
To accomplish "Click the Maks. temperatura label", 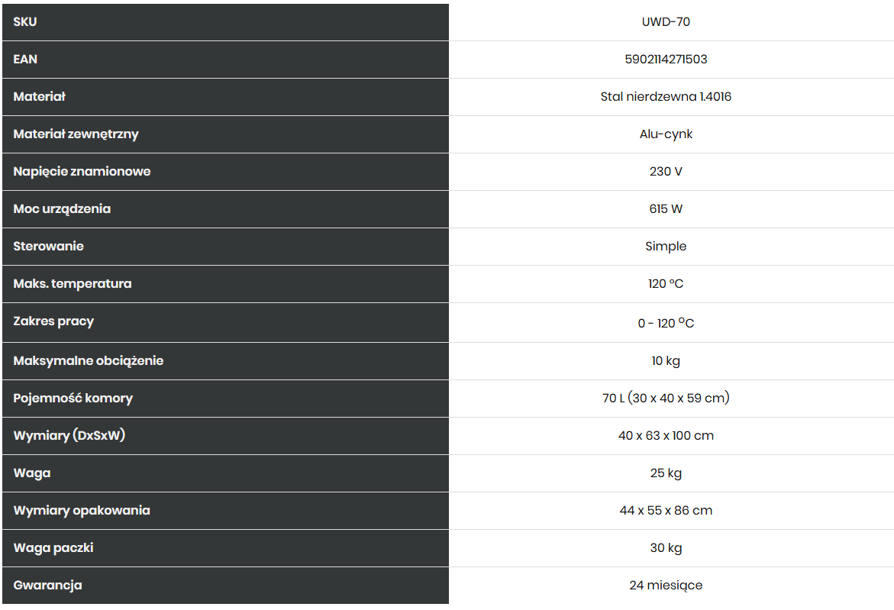I will click(73, 284).
